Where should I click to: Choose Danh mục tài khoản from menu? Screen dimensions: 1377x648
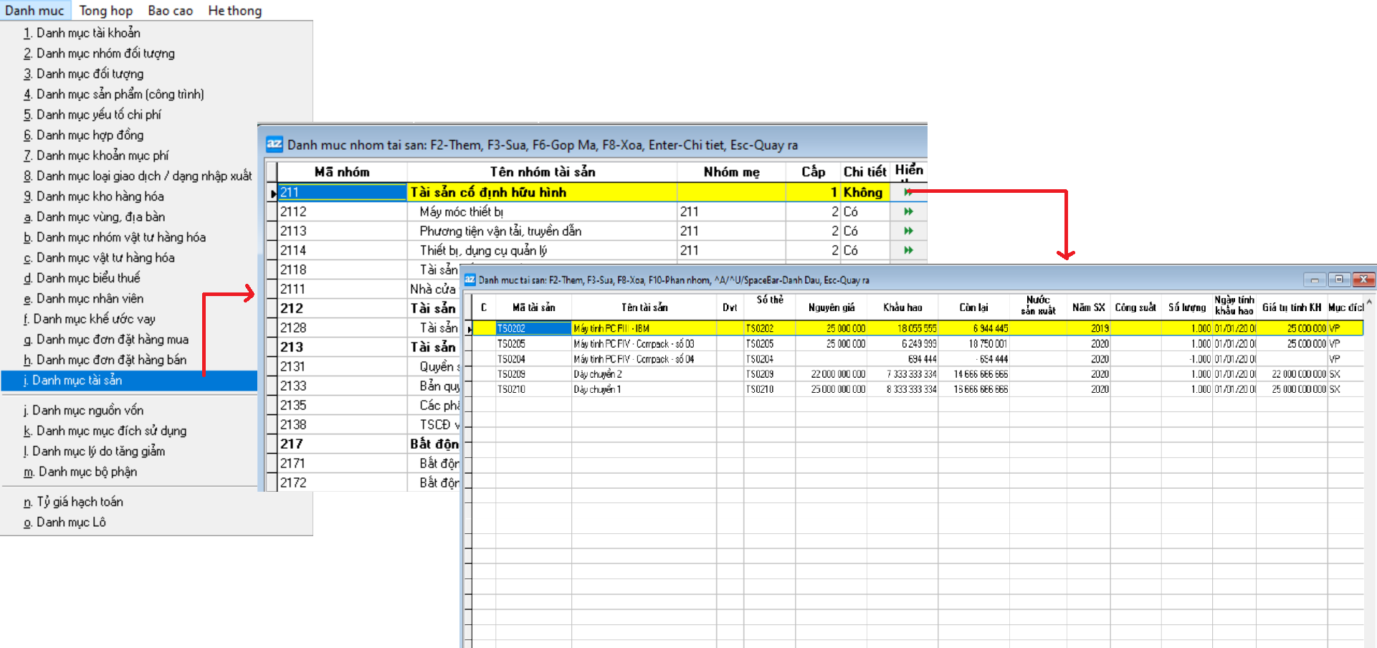tap(88, 33)
